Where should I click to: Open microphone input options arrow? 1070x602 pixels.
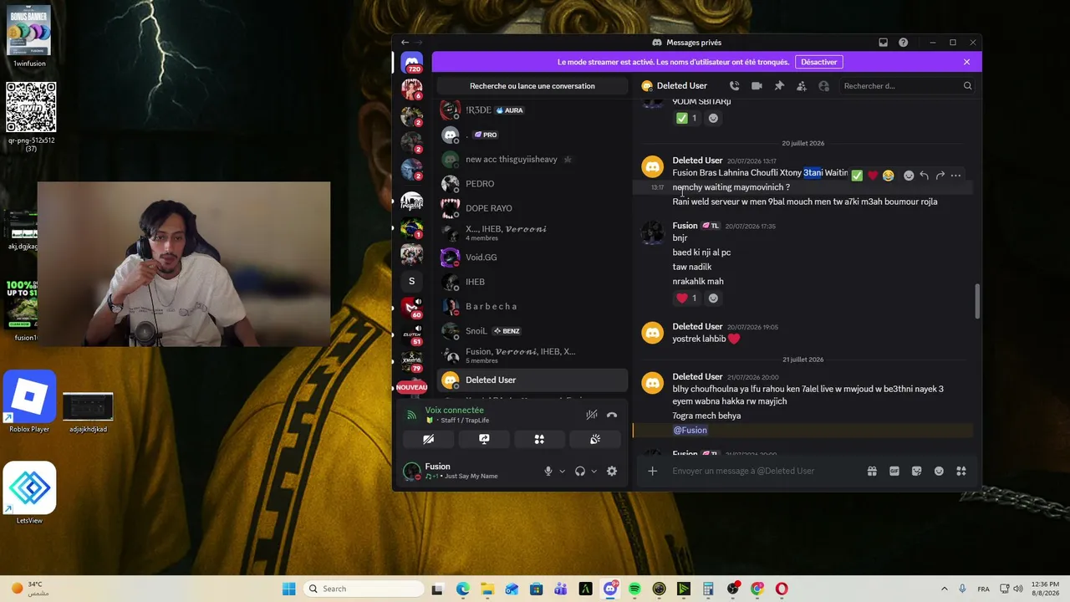click(562, 472)
